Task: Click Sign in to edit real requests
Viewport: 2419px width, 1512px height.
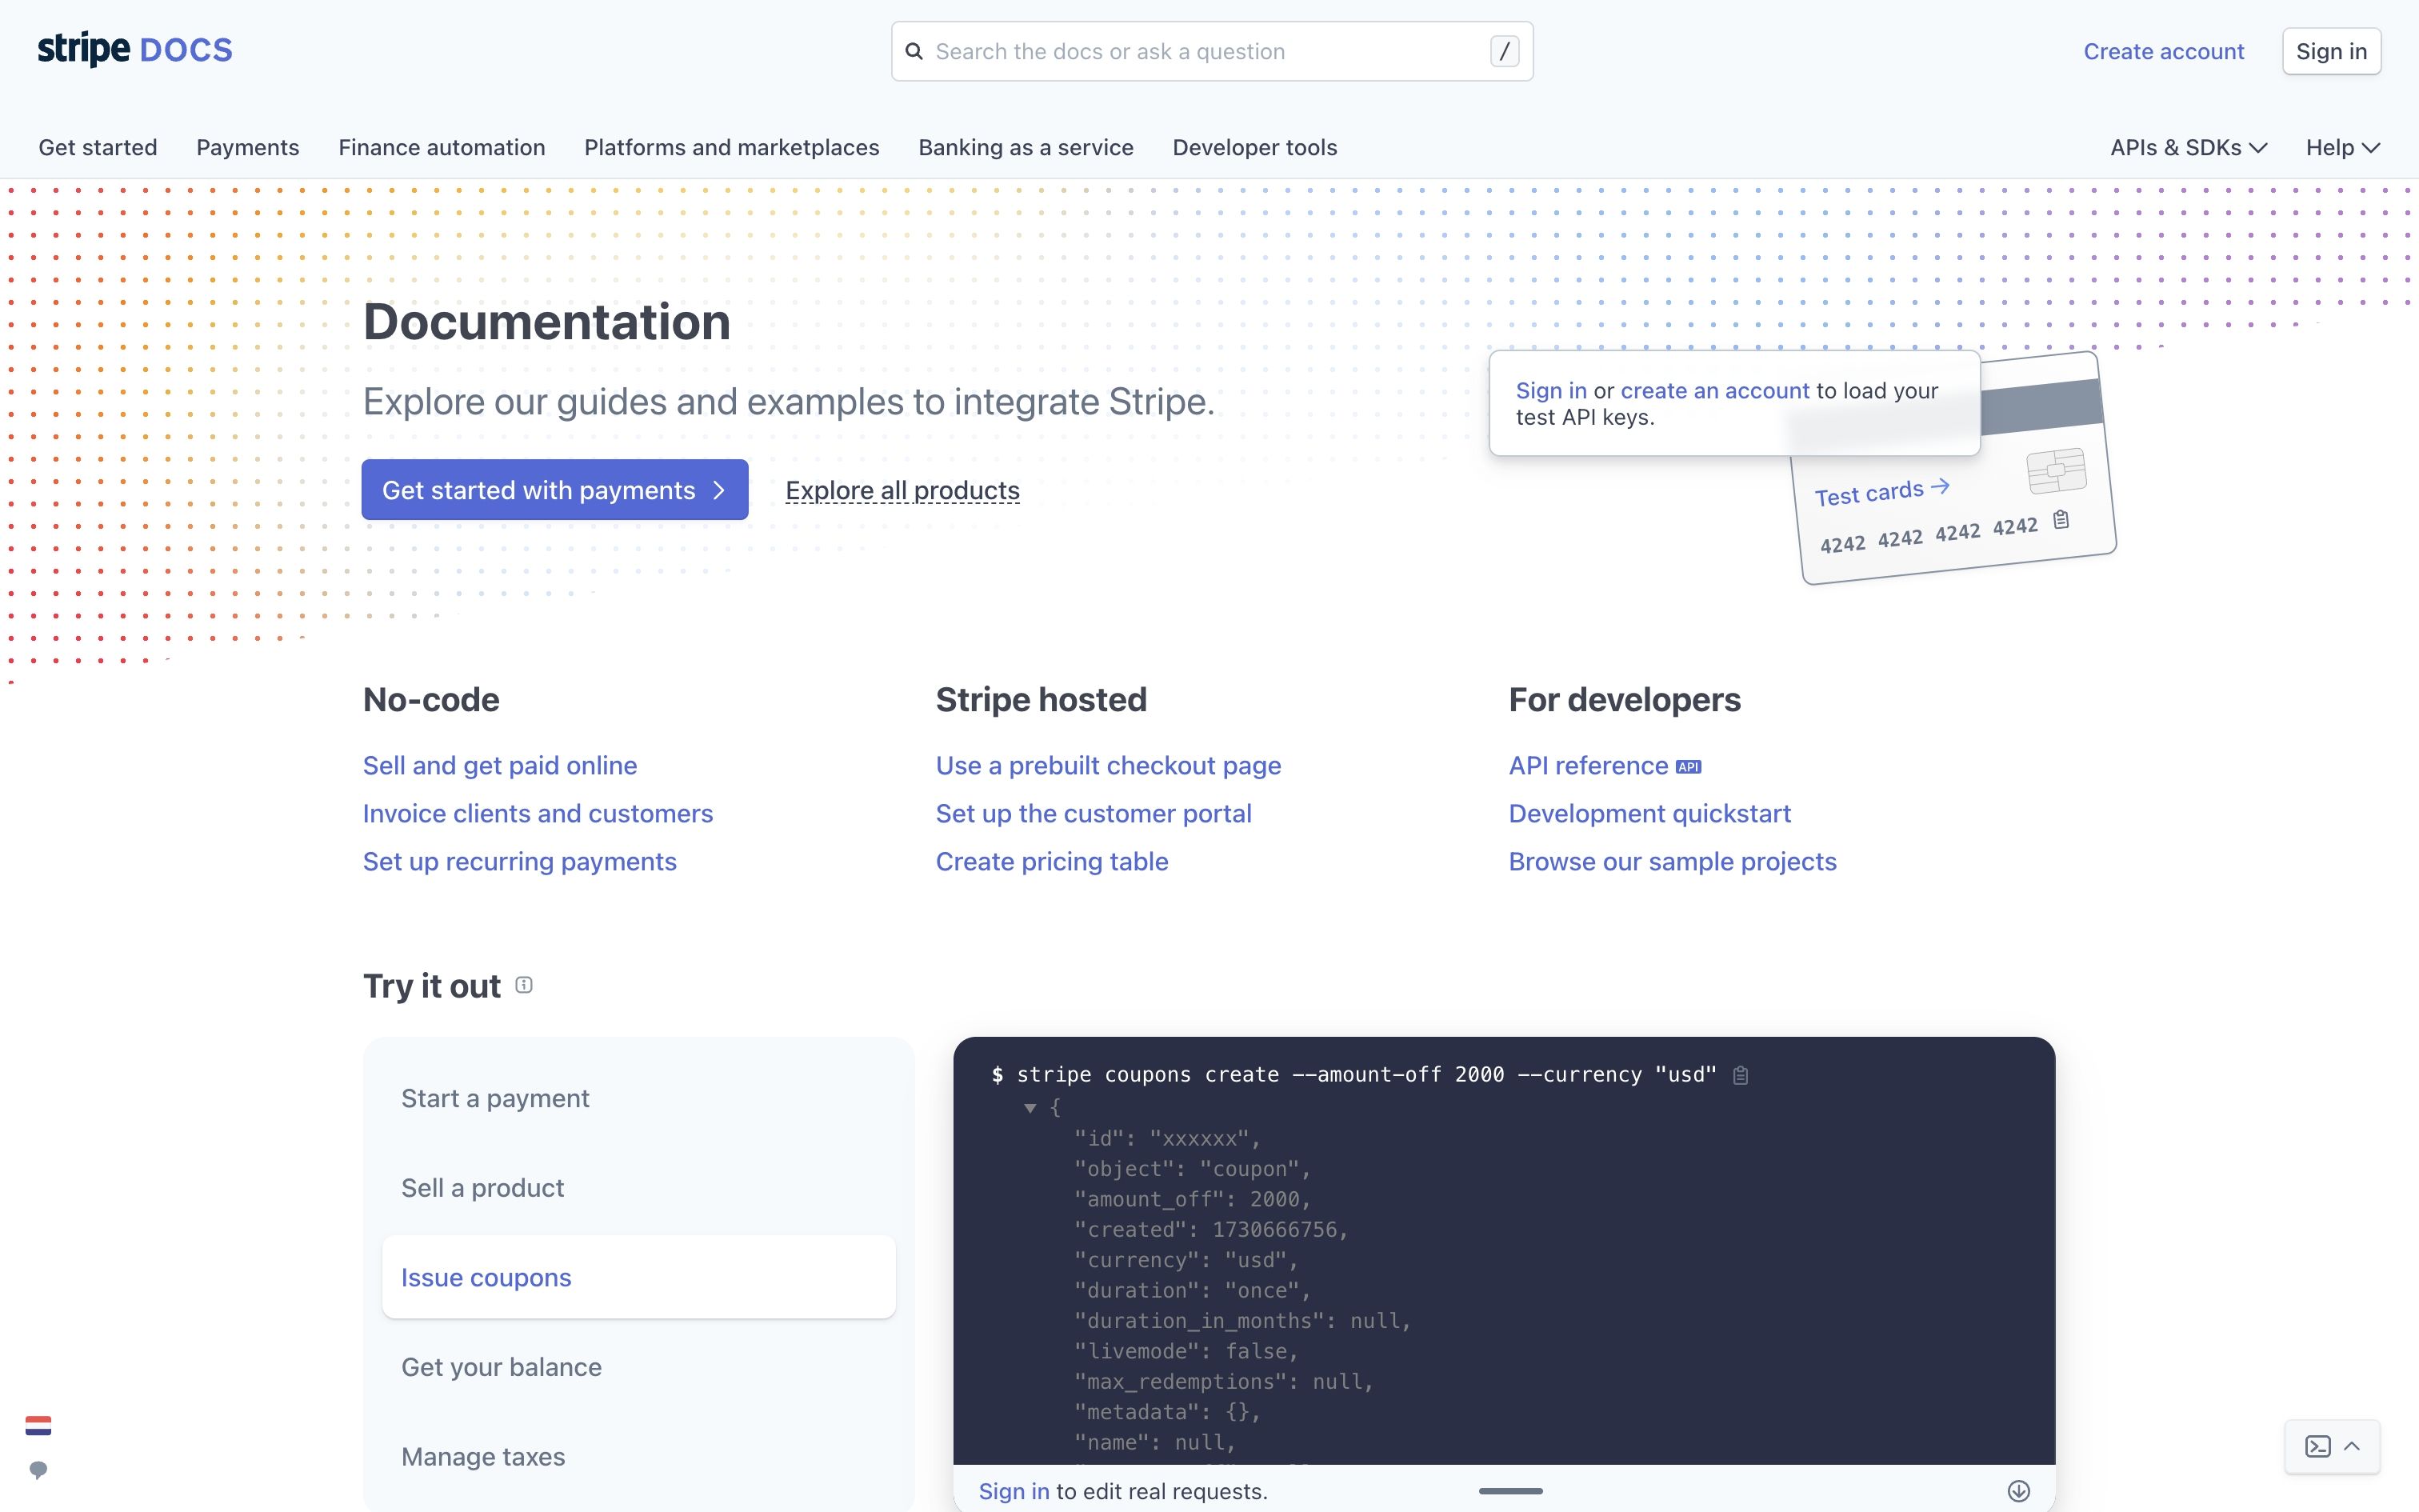Action: [1014, 1491]
